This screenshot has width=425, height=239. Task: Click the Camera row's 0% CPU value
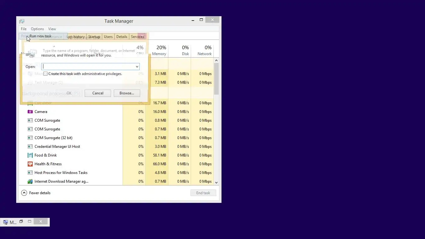point(141,112)
